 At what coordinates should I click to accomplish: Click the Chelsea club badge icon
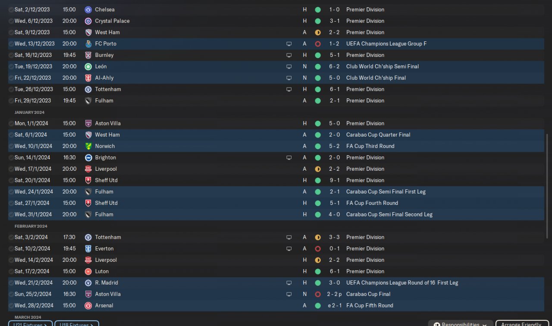[x=88, y=9]
